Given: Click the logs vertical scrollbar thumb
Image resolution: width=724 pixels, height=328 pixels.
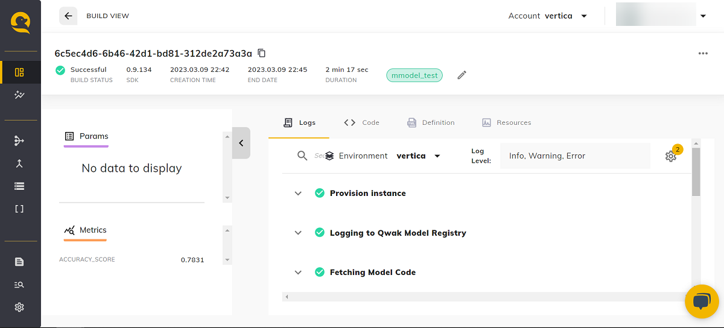Looking at the screenshot, I should pyautogui.click(x=696, y=171).
